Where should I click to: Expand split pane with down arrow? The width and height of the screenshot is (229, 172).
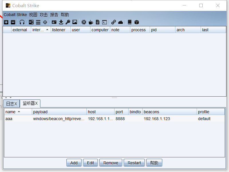[x=11, y=97]
